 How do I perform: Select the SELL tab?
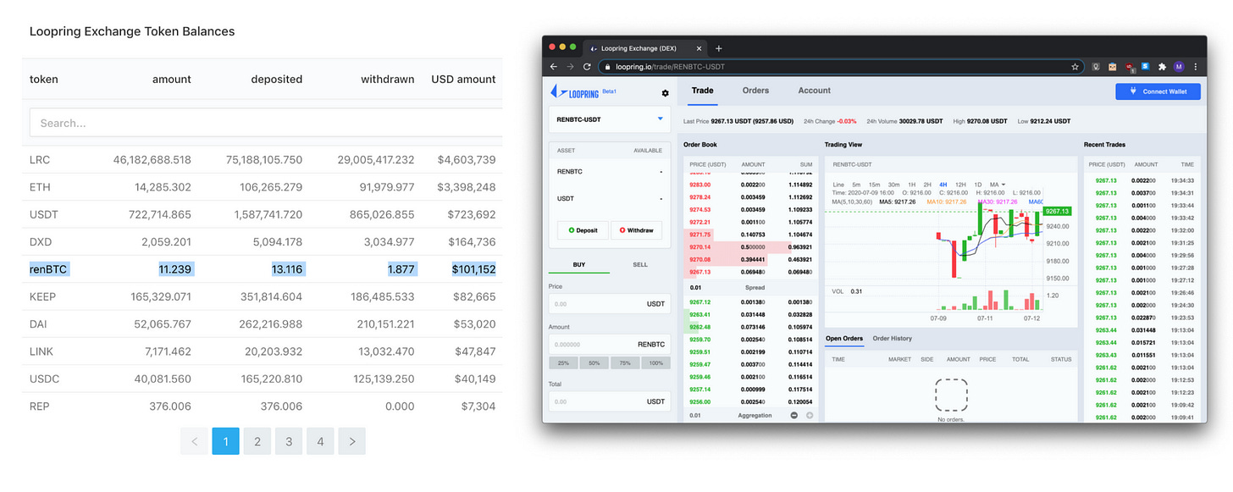click(x=640, y=265)
